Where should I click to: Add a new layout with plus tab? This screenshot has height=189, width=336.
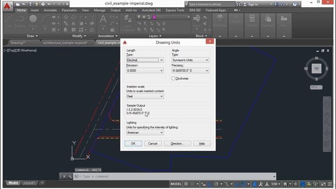pyautogui.click(x=42, y=183)
